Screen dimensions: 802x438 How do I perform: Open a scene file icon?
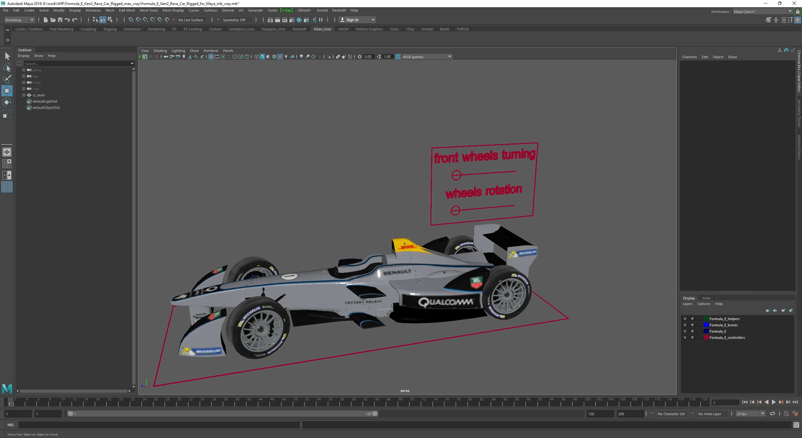(x=53, y=20)
